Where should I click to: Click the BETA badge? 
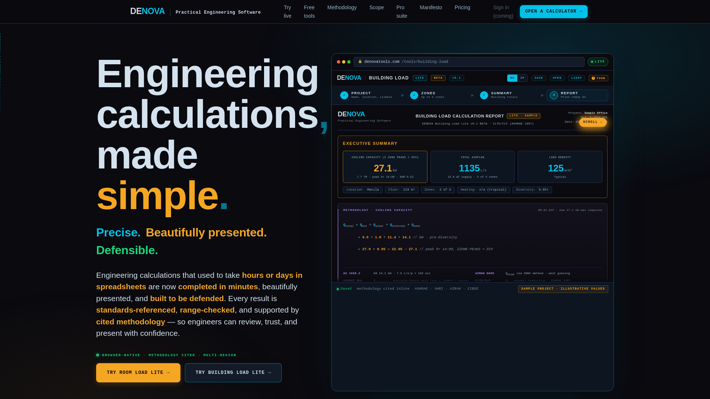[438, 78]
